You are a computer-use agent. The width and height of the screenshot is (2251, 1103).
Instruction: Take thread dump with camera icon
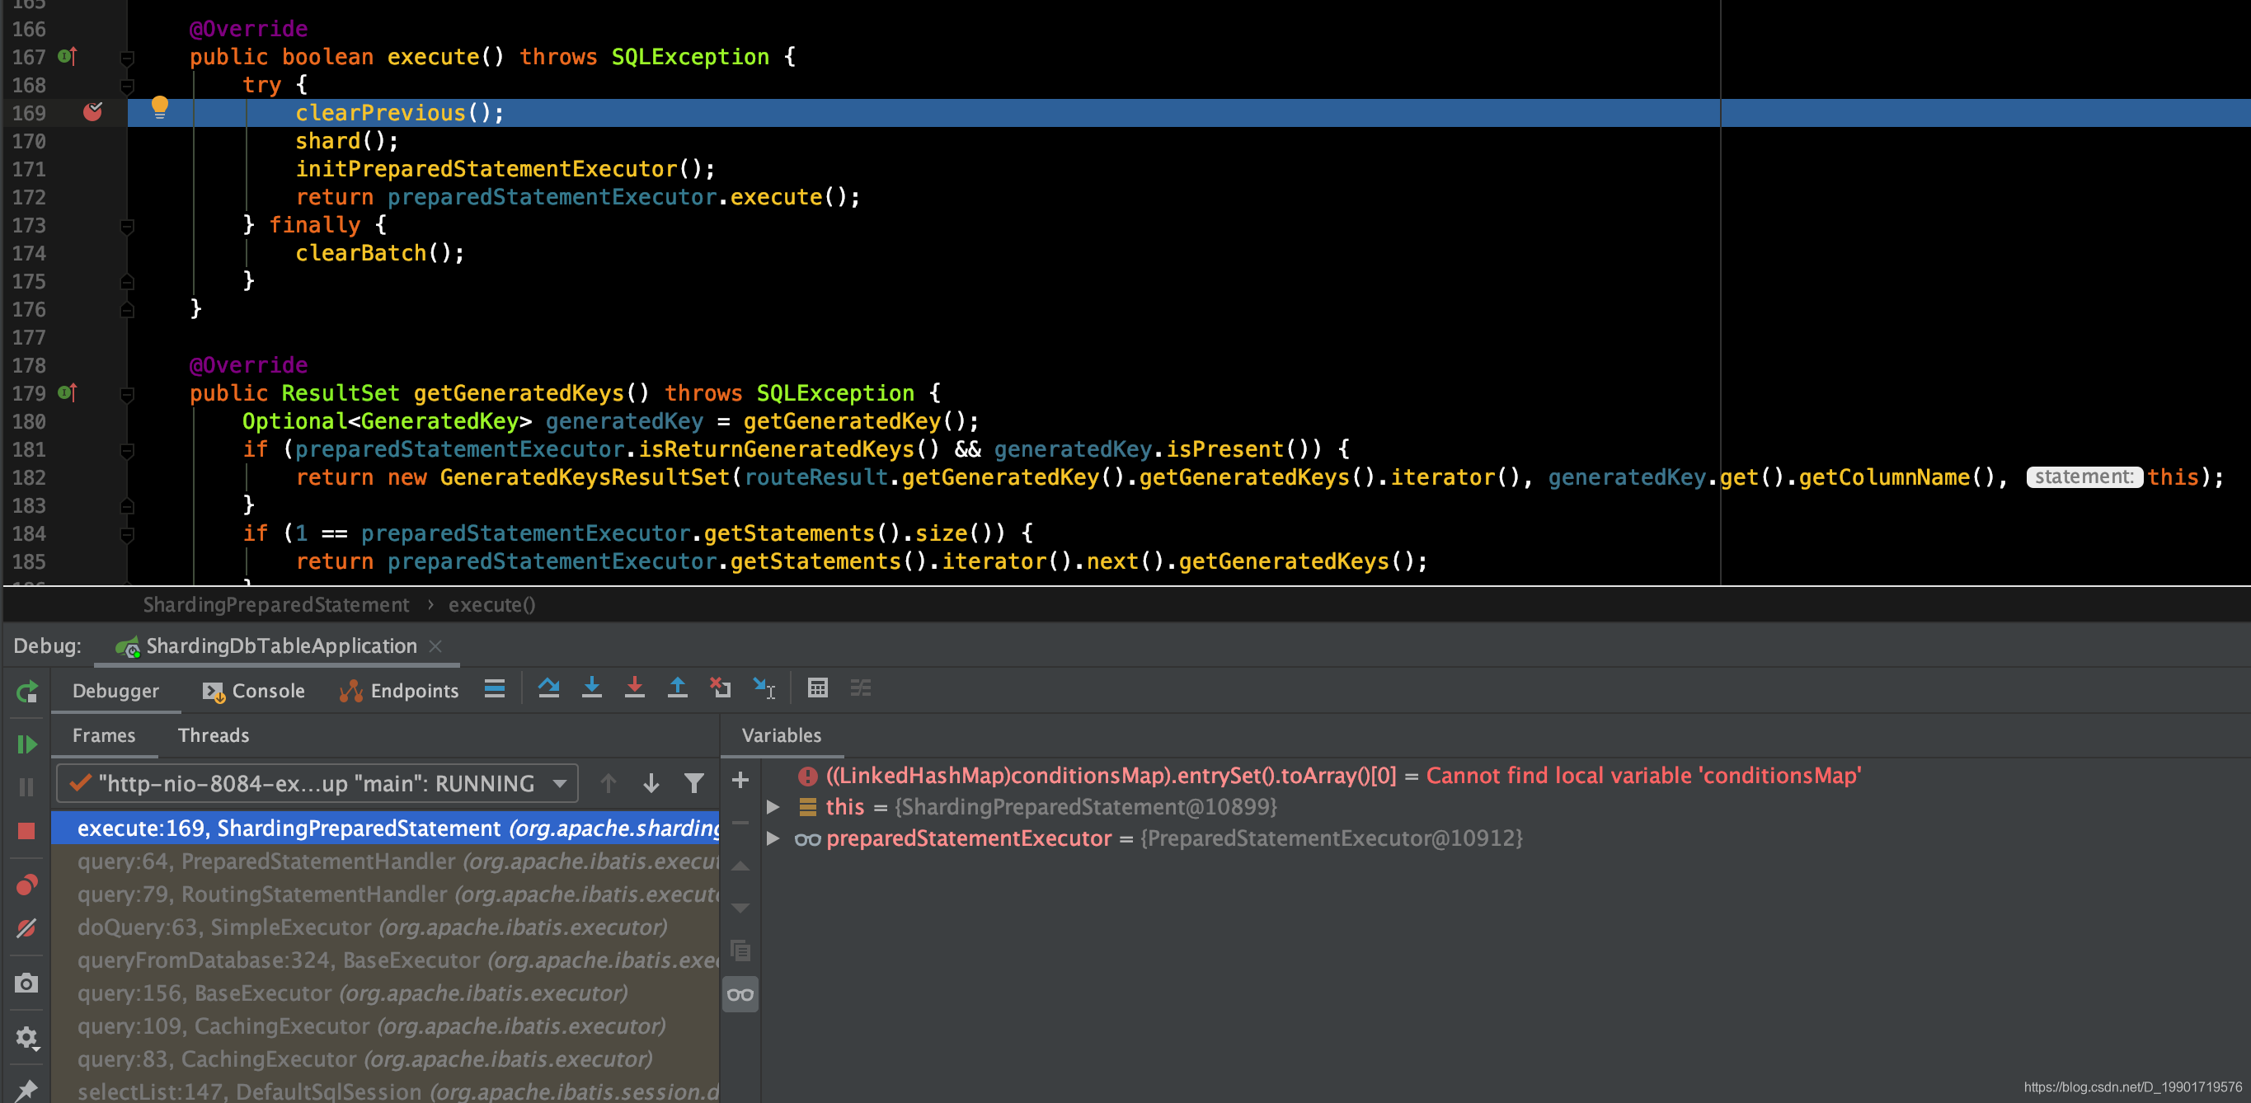[27, 983]
